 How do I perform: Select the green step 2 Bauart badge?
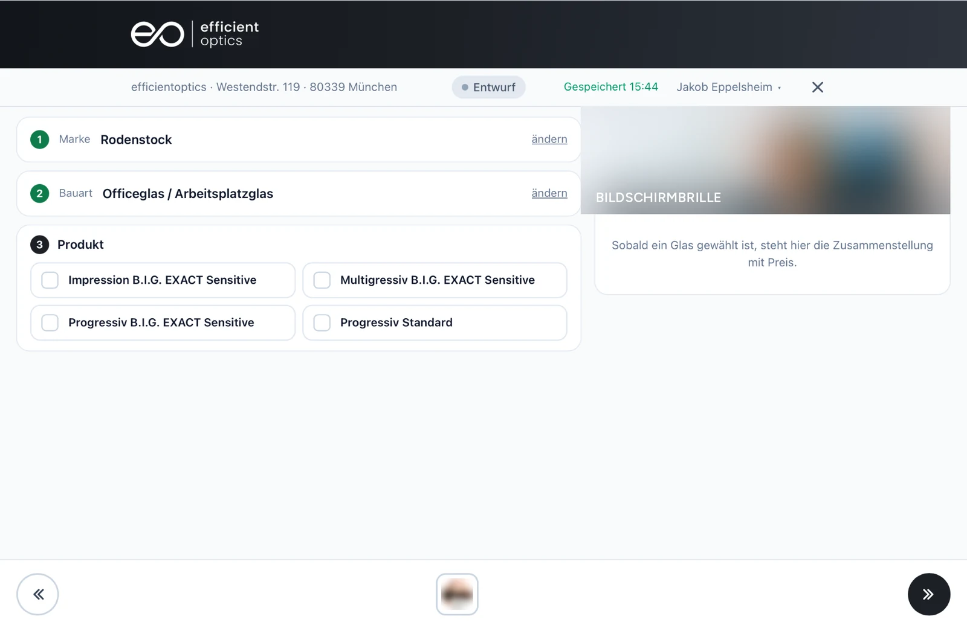click(x=40, y=194)
